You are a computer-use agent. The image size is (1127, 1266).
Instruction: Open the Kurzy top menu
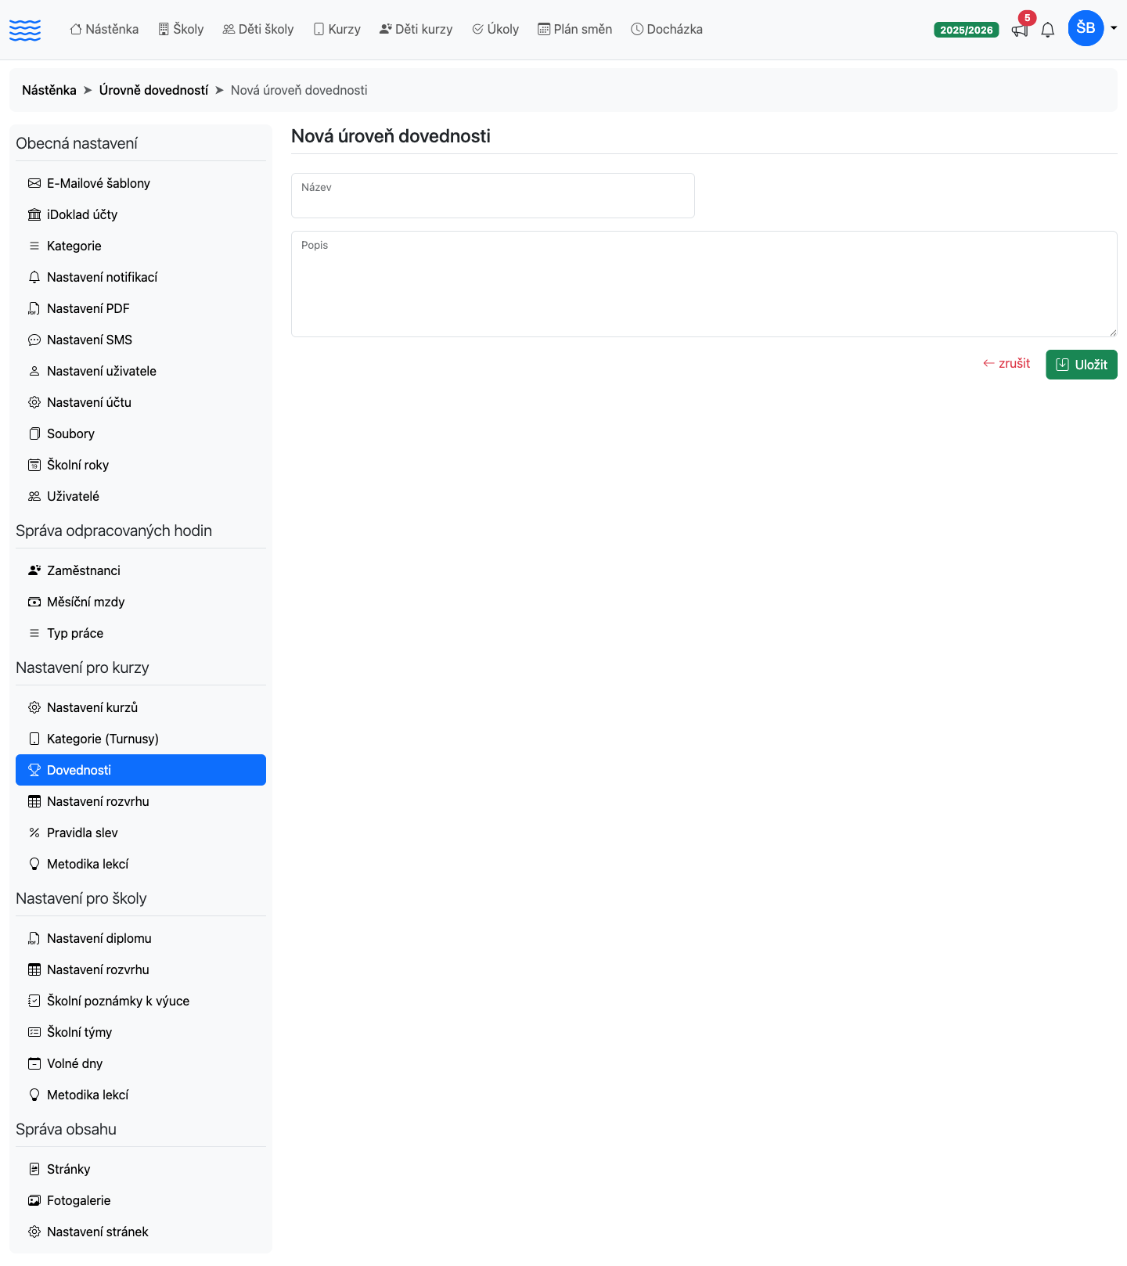pos(337,29)
